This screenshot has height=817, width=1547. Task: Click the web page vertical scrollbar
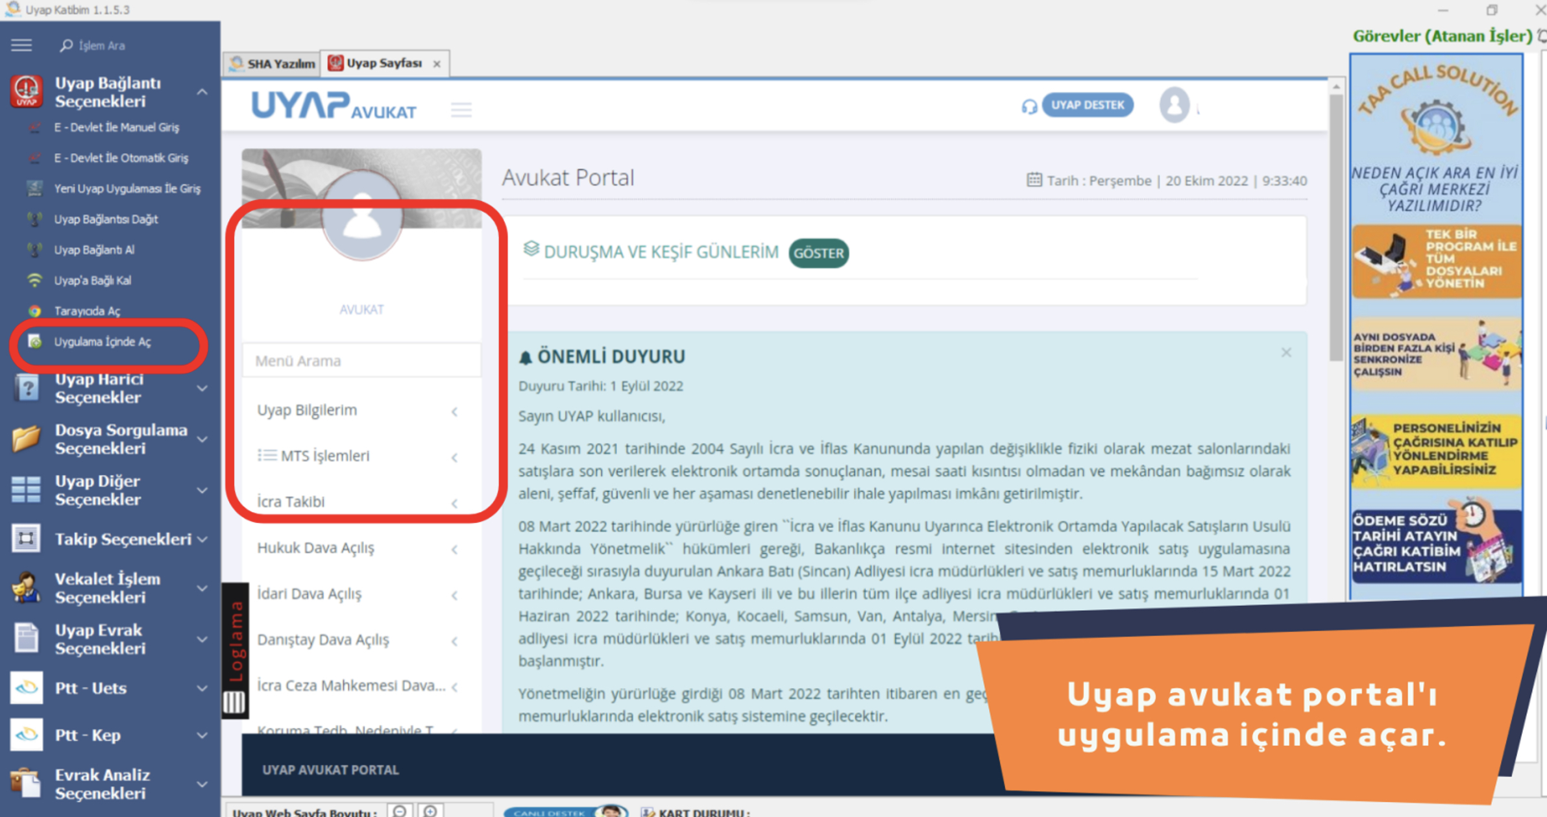click(x=1336, y=227)
